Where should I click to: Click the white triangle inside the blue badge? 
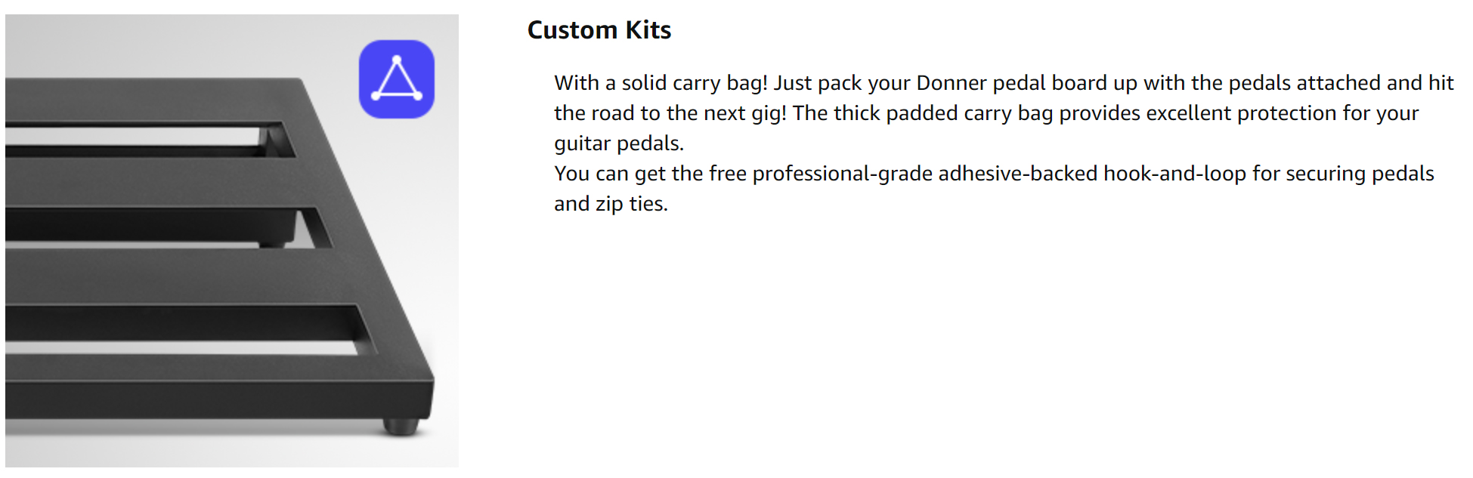397,79
